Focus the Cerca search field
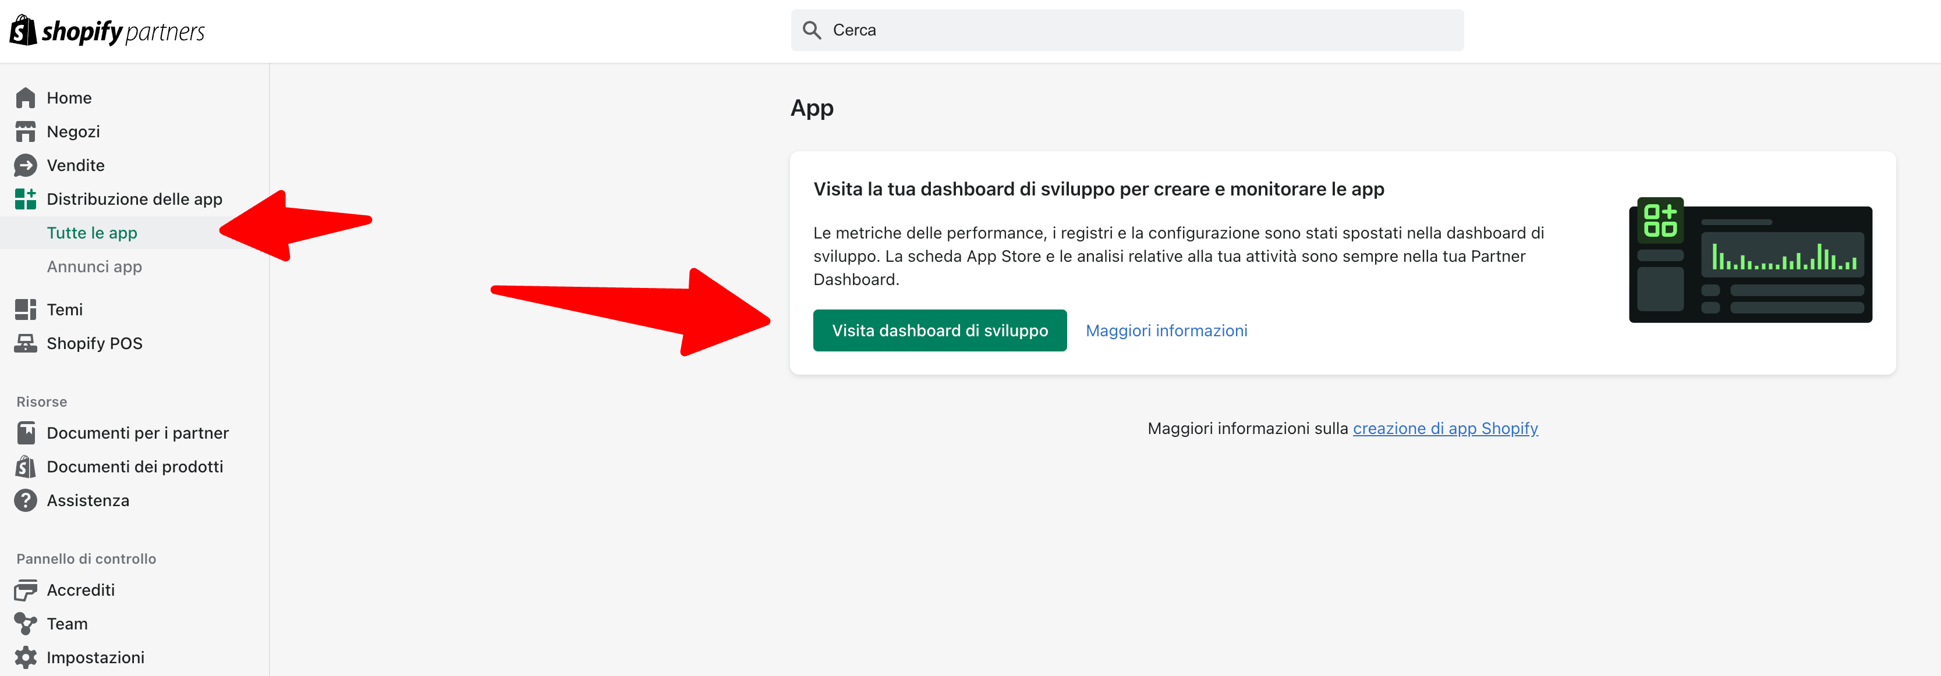 tap(1127, 30)
